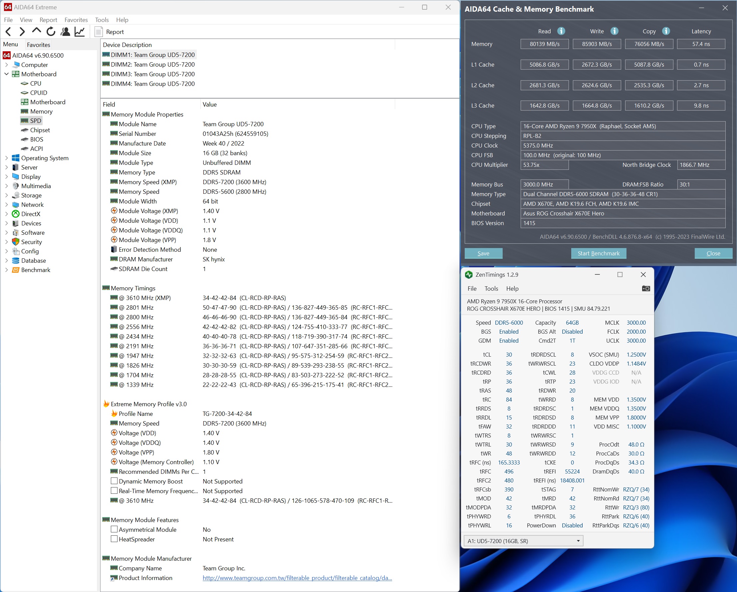
Task: Click the Start Benchmark button
Action: point(598,253)
